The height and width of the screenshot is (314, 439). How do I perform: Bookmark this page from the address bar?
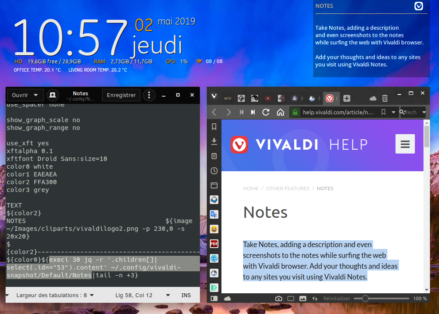point(383,112)
